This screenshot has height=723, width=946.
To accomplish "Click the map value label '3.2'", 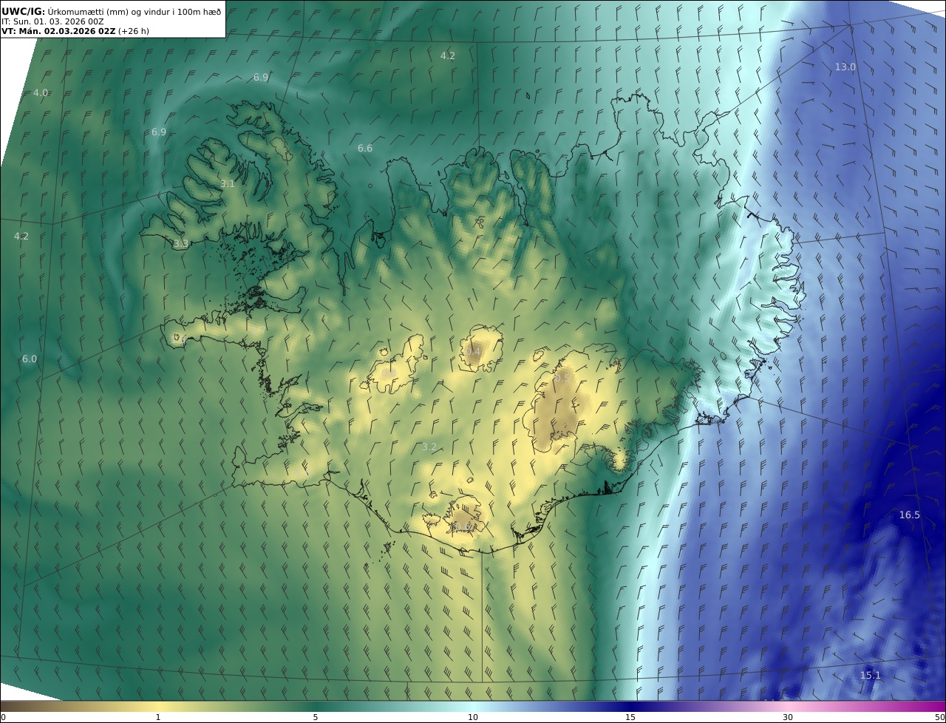I will click(x=429, y=447).
